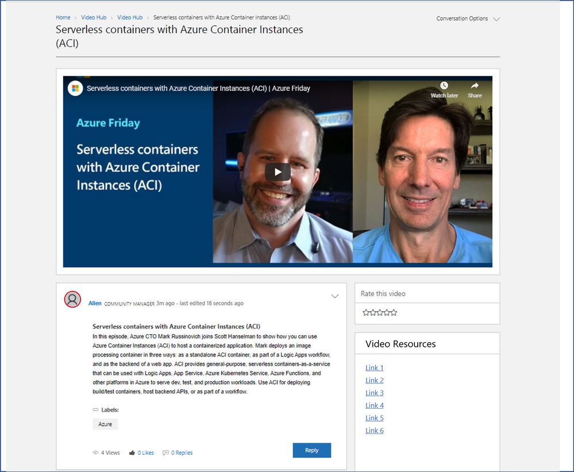The width and height of the screenshot is (574, 472).
Task: Open the second Video Hub breadcrumb
Action: coord(130,18)
